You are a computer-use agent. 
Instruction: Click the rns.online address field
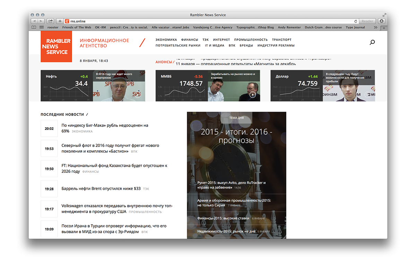pyautogui.click(x=211, y=21)
